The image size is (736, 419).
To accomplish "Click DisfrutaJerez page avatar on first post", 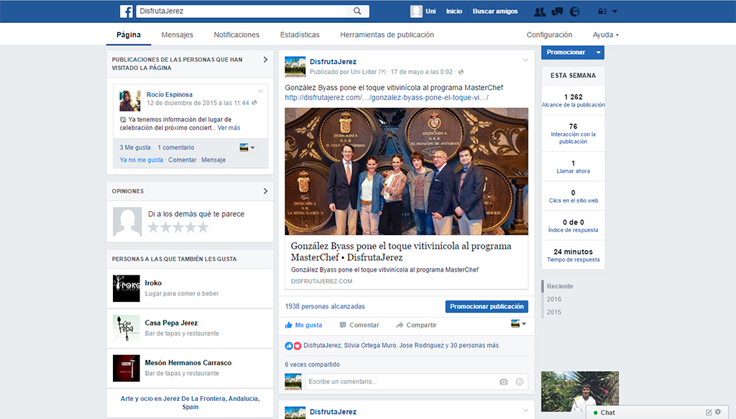I will (x=295, y=67).
